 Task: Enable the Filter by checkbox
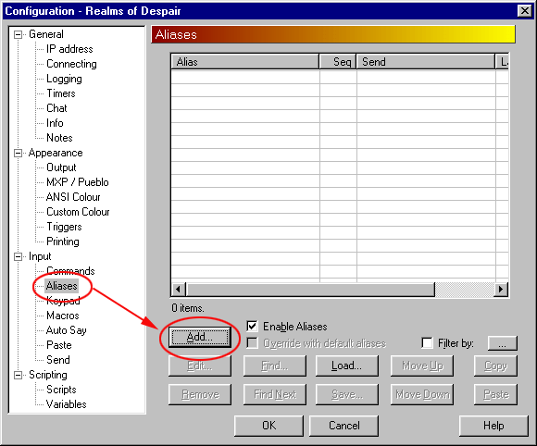[427, 342]
